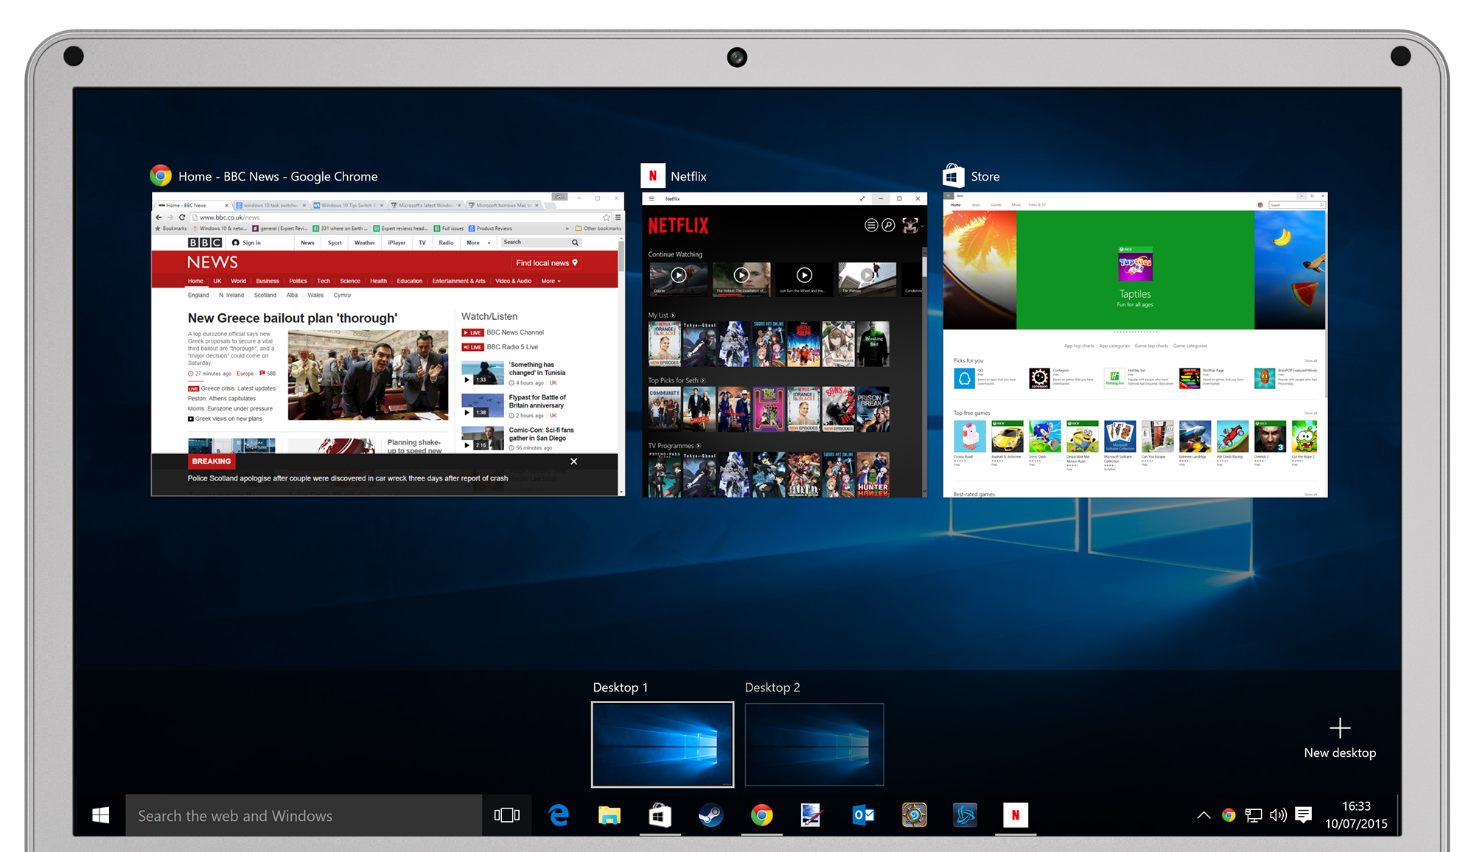
Task: Switch to the Store 'Games' tab
Action: tap(996, 205)
